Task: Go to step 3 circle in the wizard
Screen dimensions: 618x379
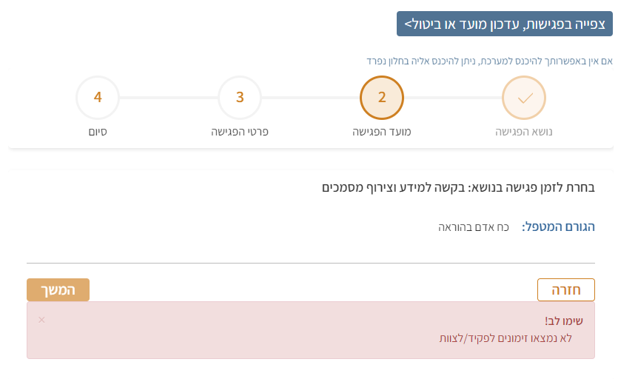Action: [x=240, y=98]
